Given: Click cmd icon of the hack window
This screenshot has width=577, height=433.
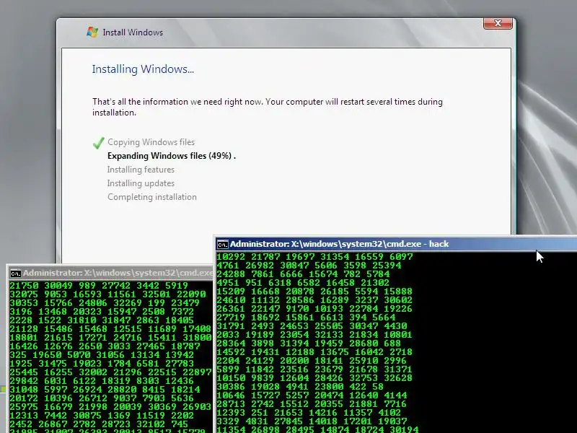Looking at the screenshot, I should pyautogui.click(x=223, y=244).
